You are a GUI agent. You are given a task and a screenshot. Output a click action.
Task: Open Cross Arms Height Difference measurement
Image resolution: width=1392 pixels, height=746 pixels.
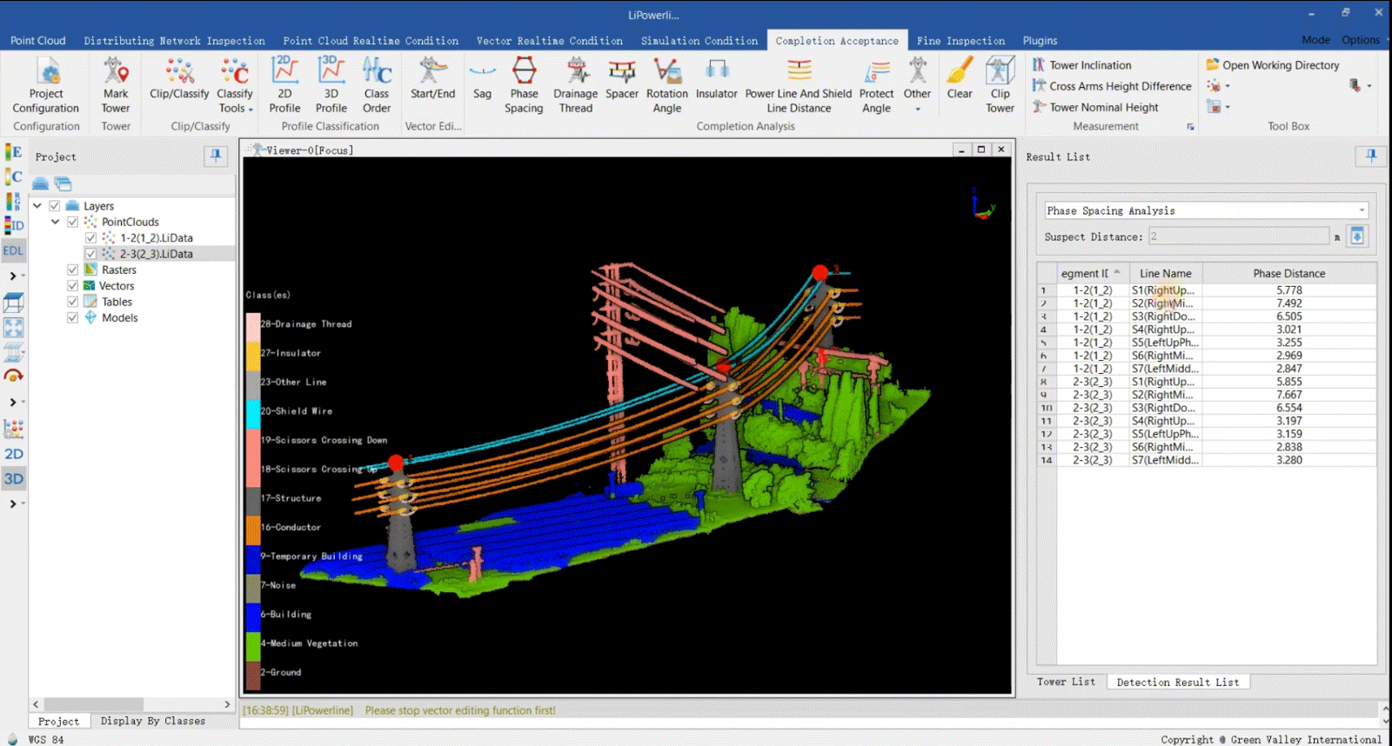1111,86
